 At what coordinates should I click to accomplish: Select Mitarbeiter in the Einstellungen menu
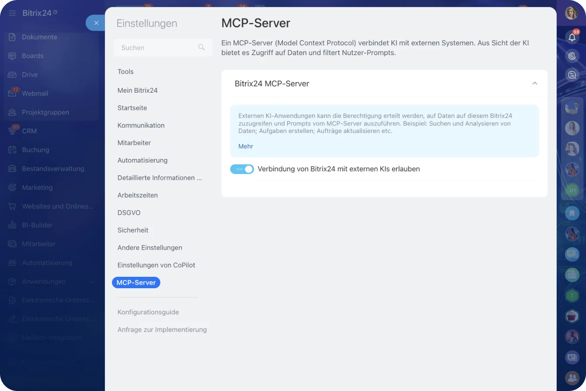click(x=134, y=143)
